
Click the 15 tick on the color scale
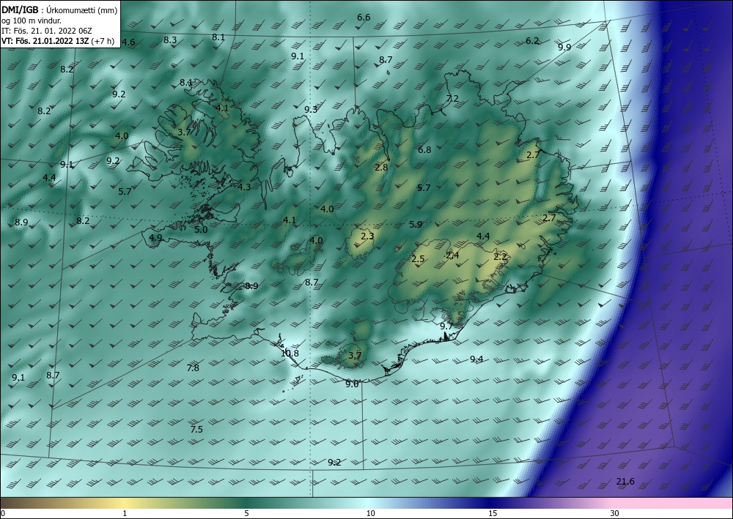(x=493, y=514)
